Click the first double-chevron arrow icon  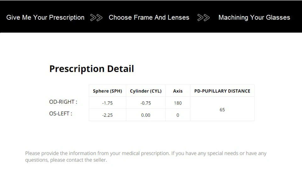(96, 18)
